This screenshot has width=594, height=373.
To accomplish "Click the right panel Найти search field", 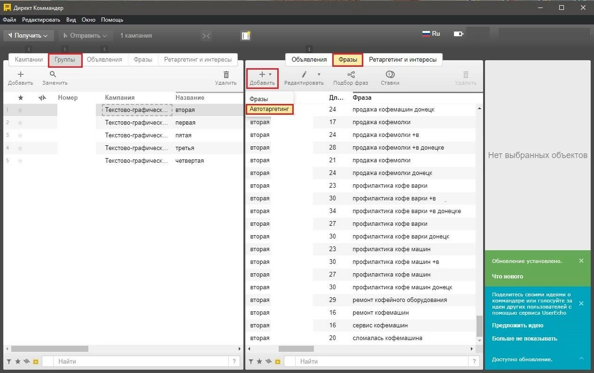I will tap(382, 361).
